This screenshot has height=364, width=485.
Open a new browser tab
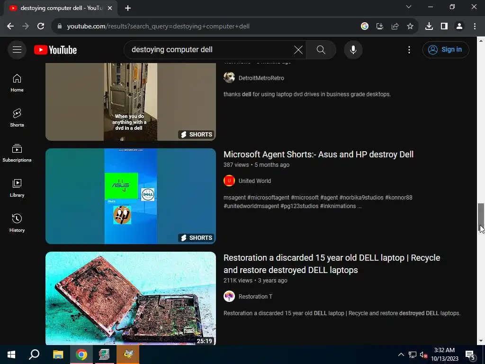coord(128,8)
